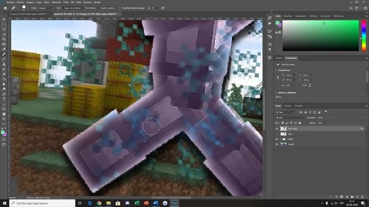
Task: Click the hue spectrum slider
Action: click(364, 36)
